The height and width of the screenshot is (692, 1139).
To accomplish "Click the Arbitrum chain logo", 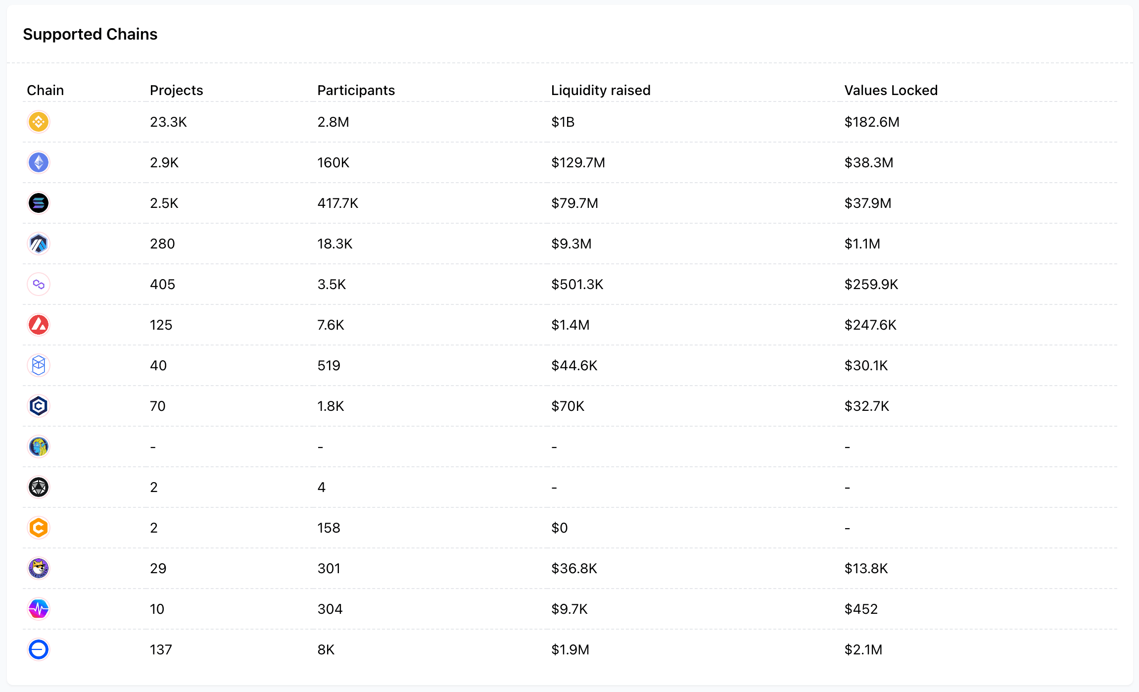I will (x=39, y=244).
